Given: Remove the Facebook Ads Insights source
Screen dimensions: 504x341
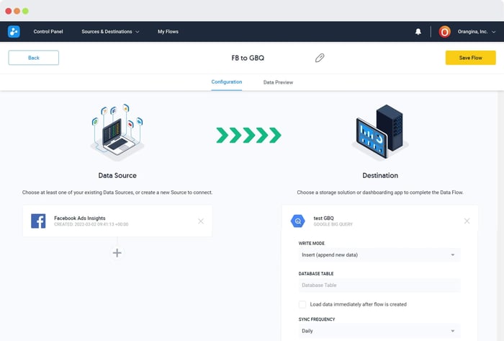Looking at the screenshot, I should coord(201,221).
